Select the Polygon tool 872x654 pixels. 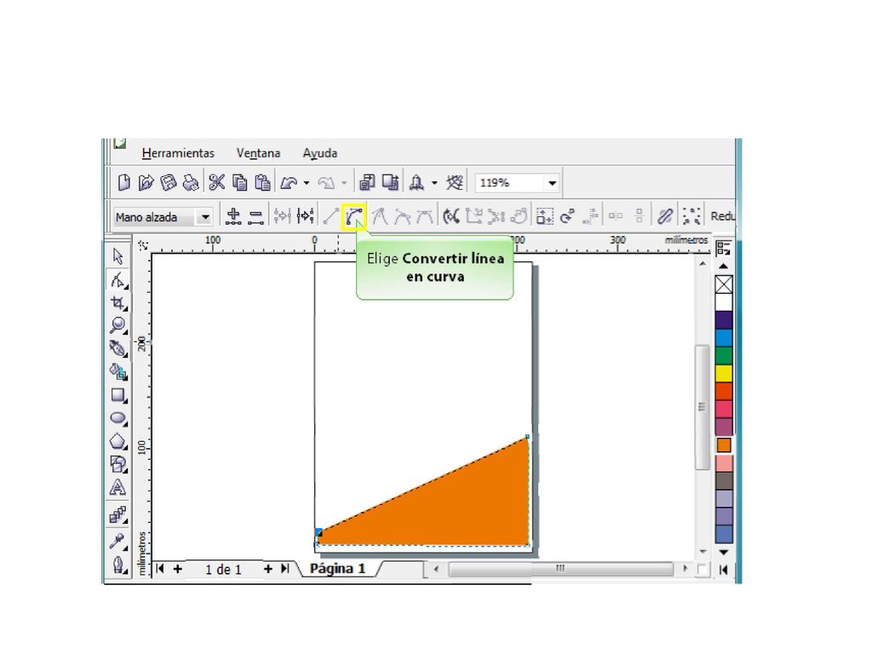[x=118, y=442]
